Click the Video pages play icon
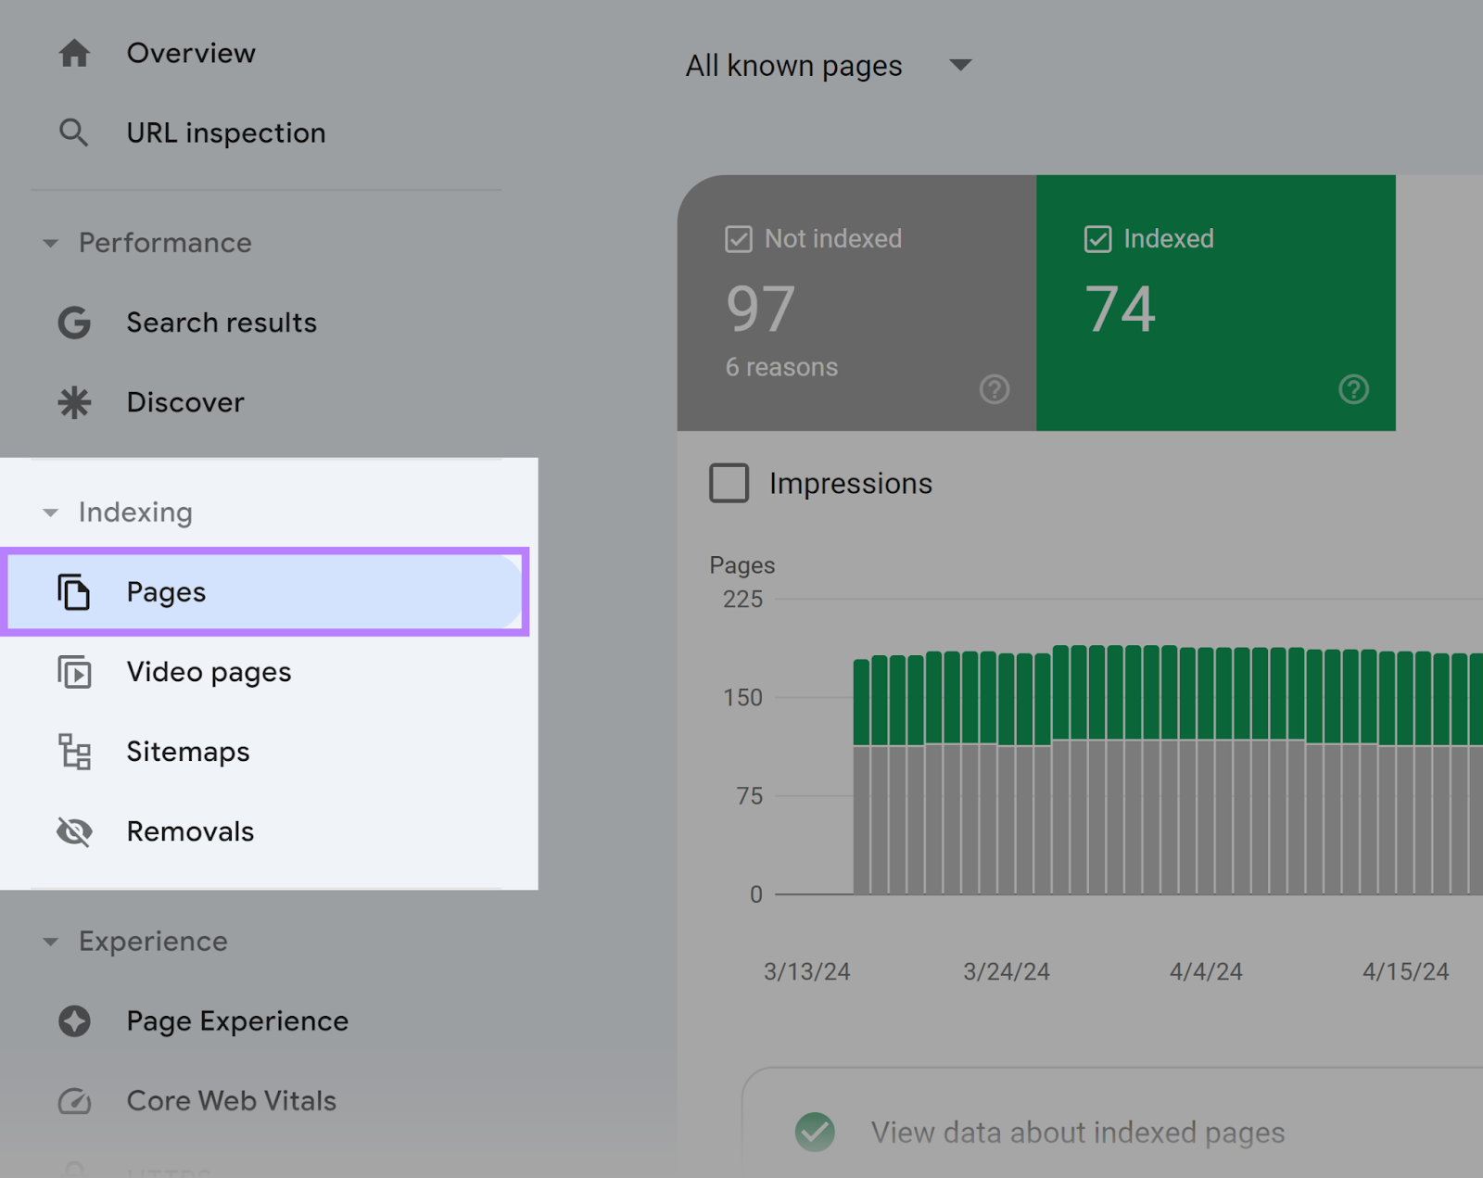1483x1178 pixels. pyautogui.click(x=74, y=672)
